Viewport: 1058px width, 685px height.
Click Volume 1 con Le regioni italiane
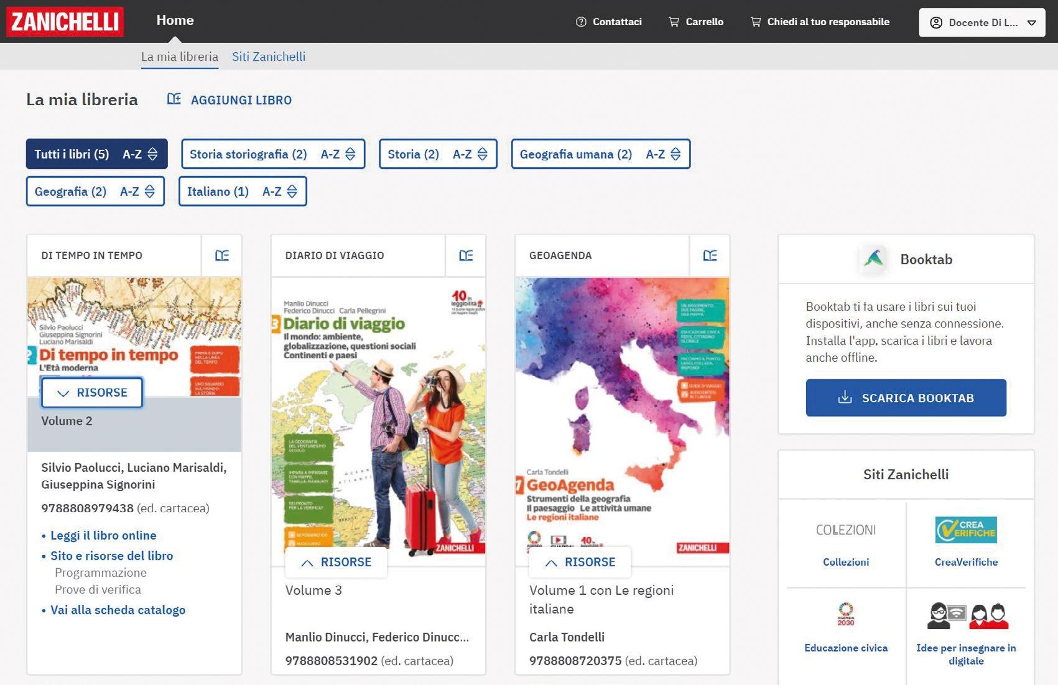pyautogui.click(x=601, y=599)
